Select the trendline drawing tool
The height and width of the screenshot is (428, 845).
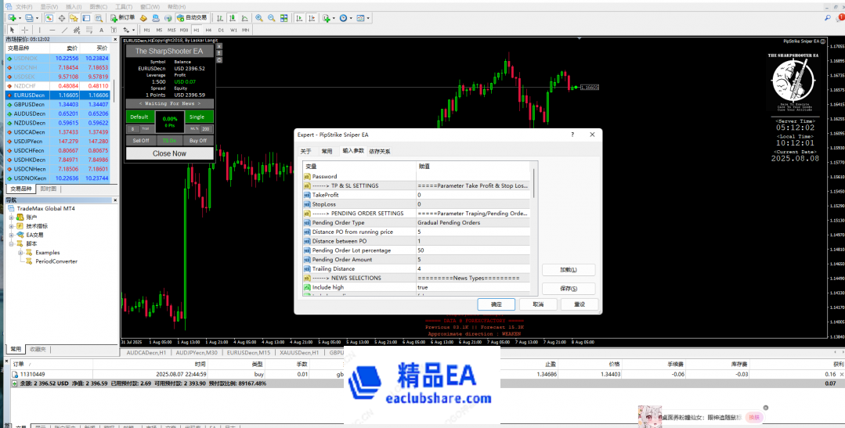click(x=65, y=31)
